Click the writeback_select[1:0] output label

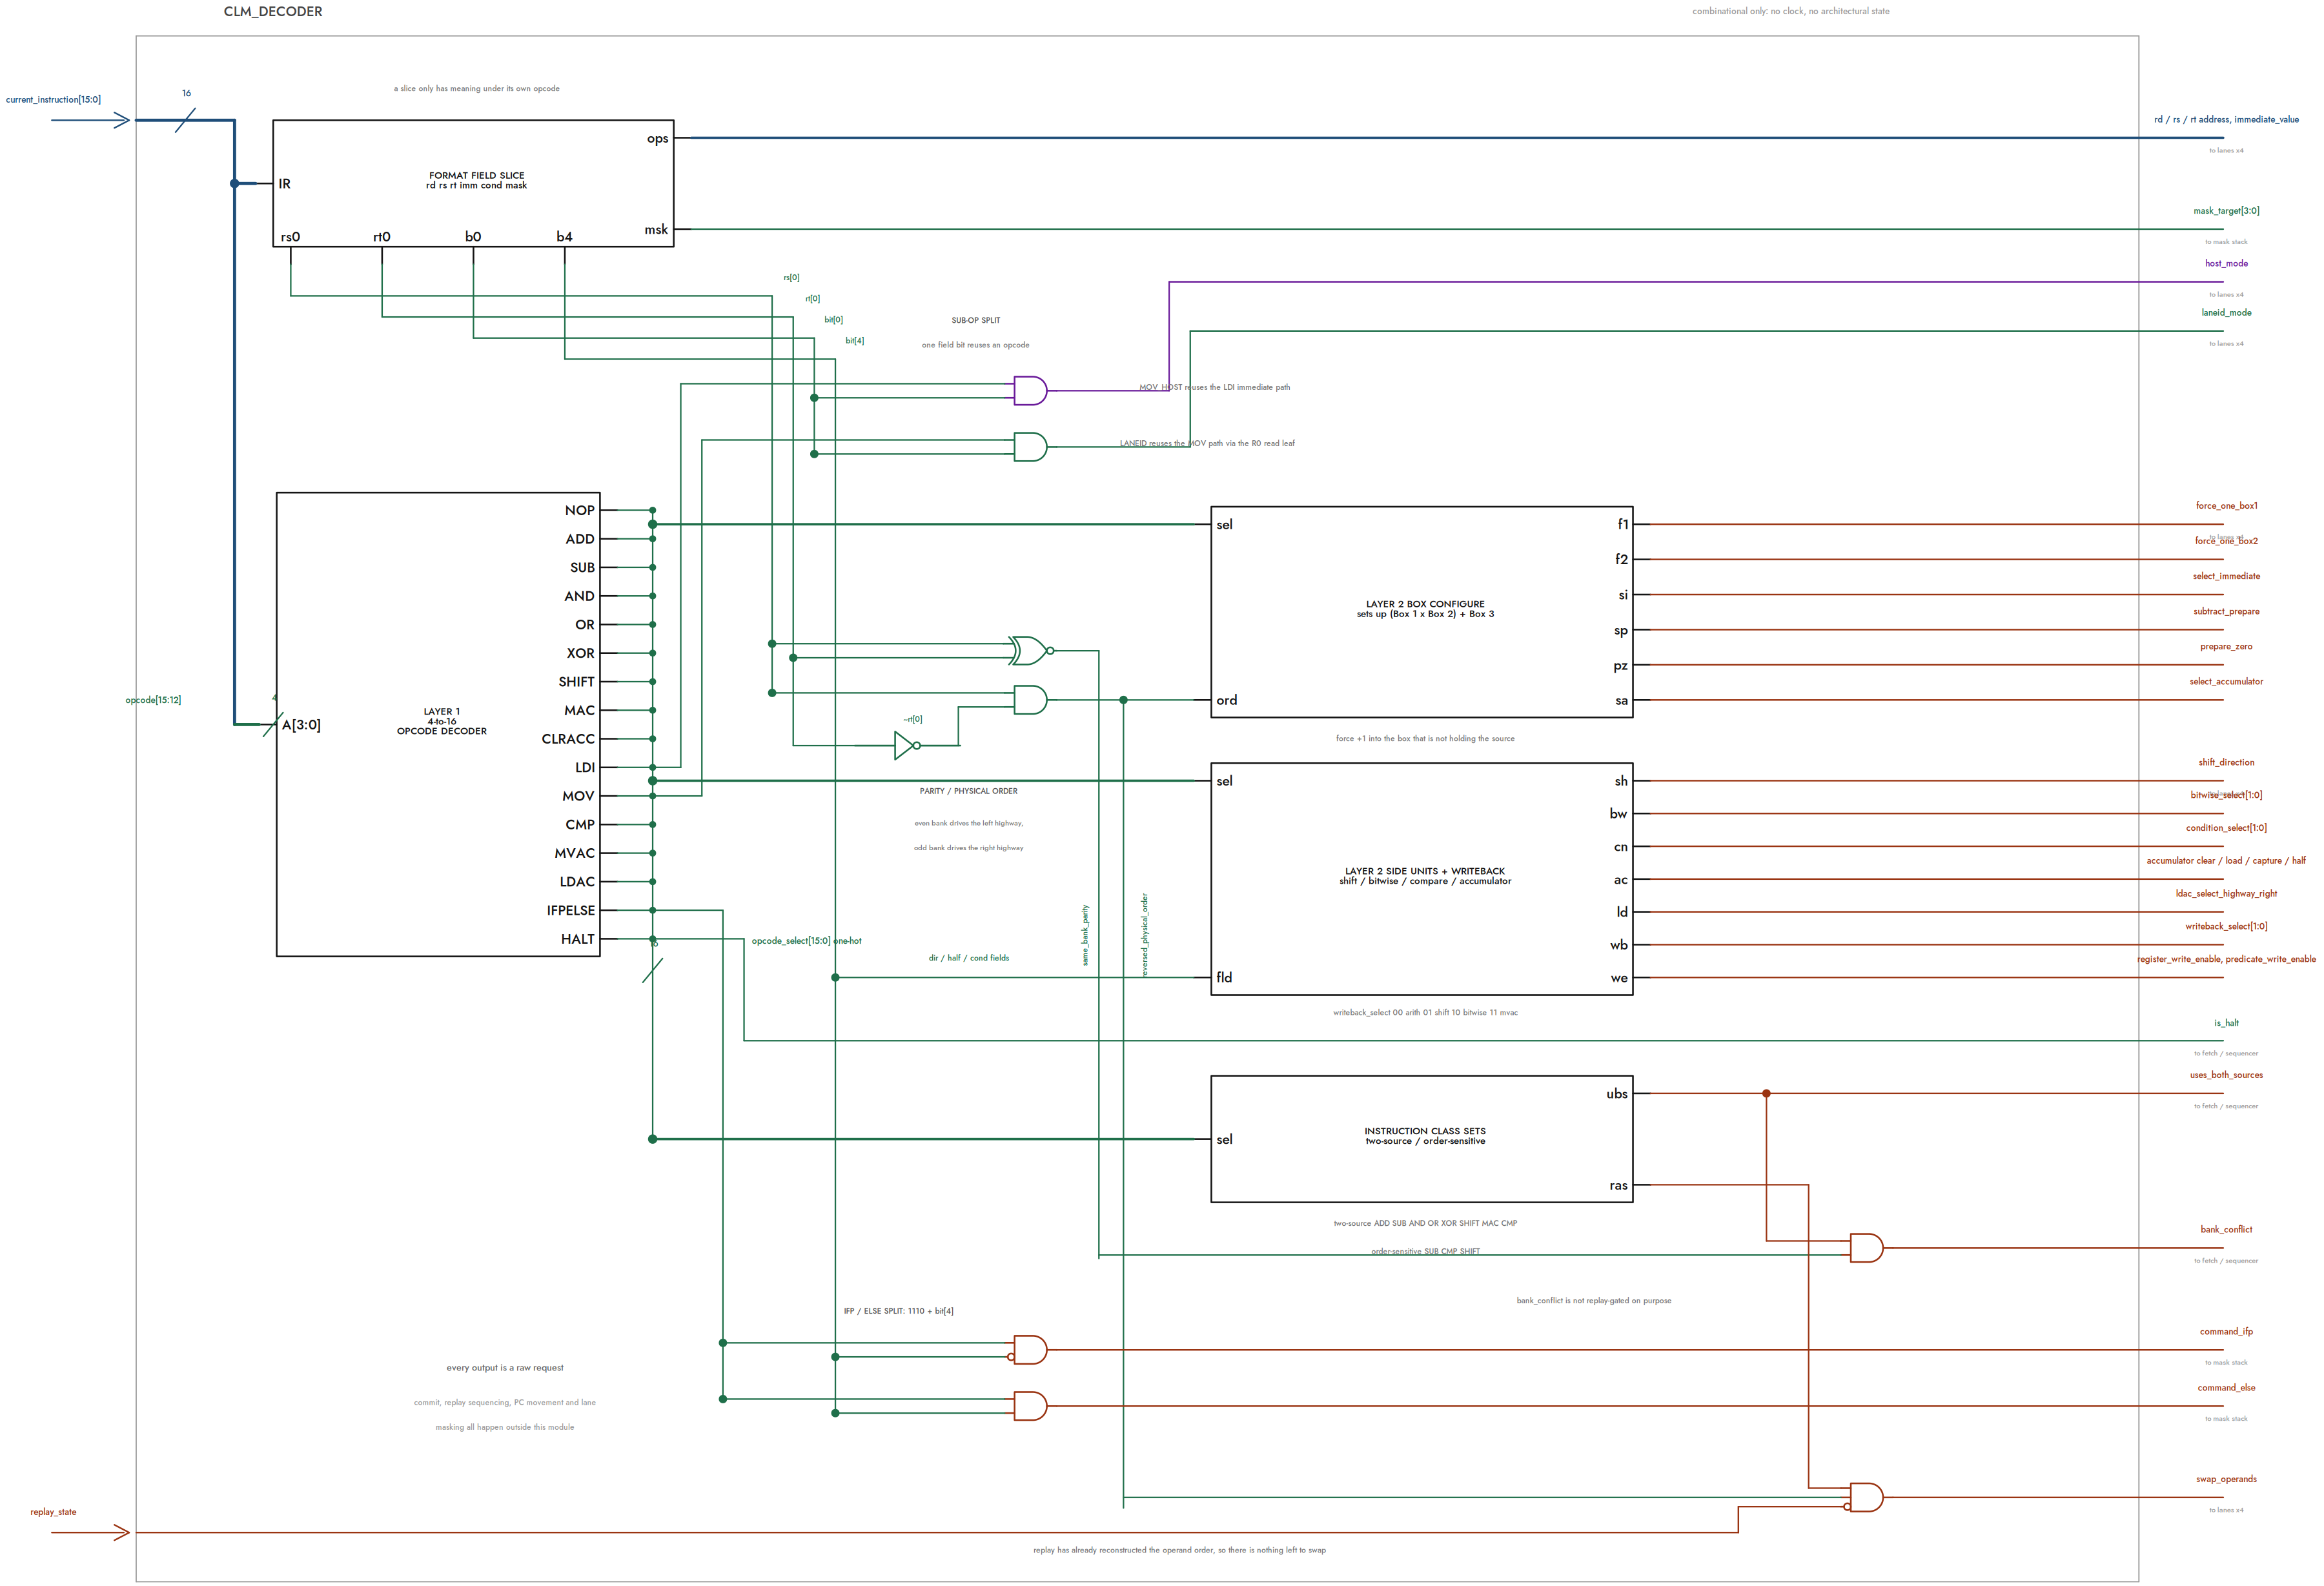click(2226, 926)
